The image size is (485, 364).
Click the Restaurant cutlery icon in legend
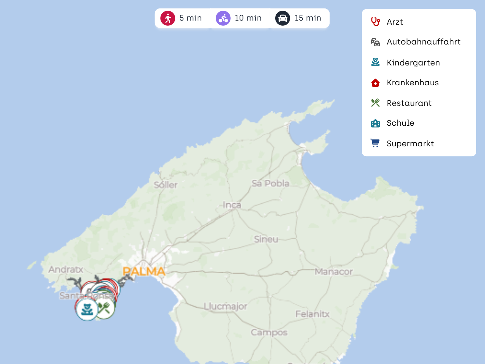[x=375, y=103]
